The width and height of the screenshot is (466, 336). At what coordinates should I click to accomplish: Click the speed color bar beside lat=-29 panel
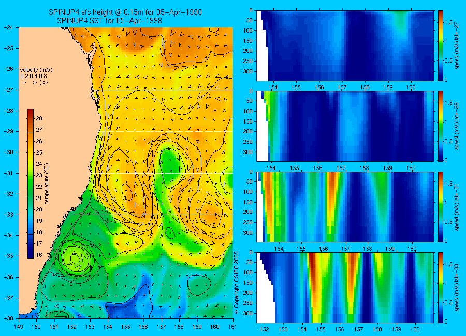pos(440,126)
